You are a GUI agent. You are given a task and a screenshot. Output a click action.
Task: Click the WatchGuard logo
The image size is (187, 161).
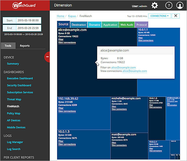click(25, 5)
